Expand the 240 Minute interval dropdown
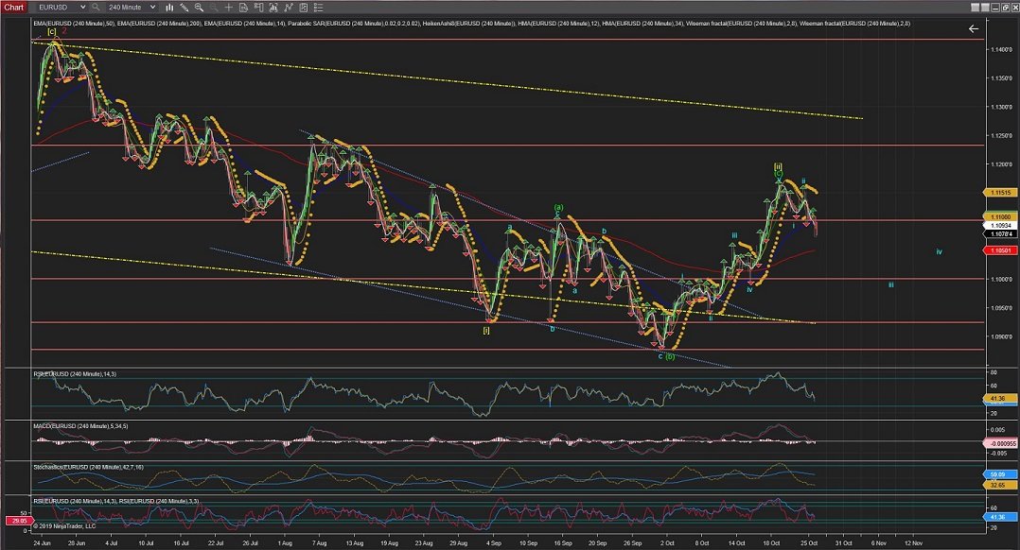 point(152,7)
